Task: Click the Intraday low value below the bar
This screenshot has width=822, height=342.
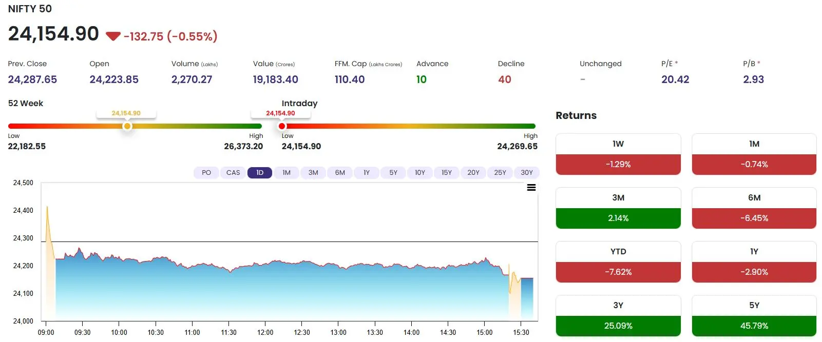Action: 301,146
